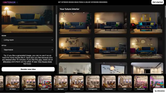Viewport: 166px width, 93px height.
Task: Open the @levelsio Twitter link
Action: (7, 62)
